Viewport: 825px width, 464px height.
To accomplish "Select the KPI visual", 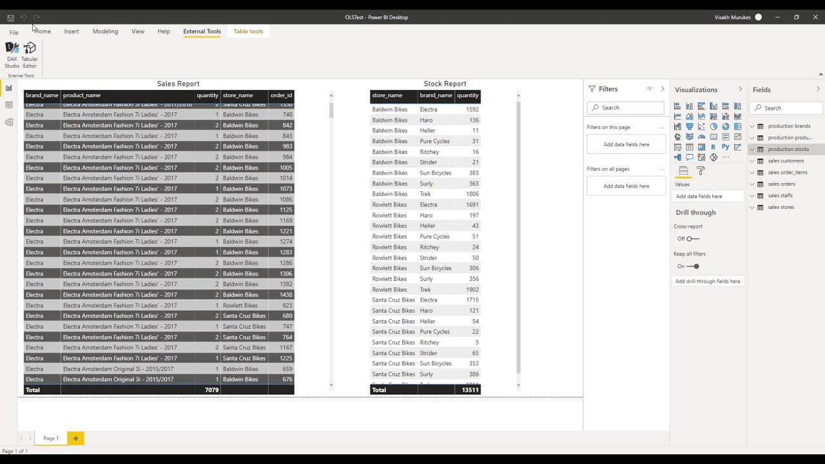I will point(737,137).
